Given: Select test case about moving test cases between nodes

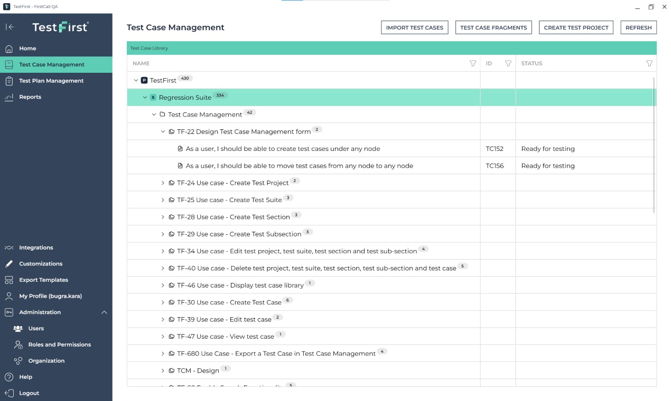Looking at the screenshot, I should point(300,166).
